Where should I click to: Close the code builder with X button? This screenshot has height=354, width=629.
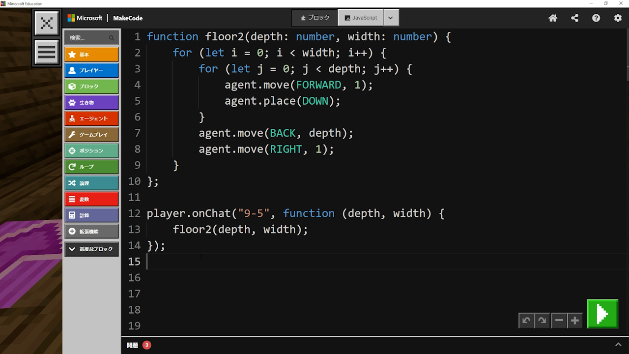click(x=47, y=23)
